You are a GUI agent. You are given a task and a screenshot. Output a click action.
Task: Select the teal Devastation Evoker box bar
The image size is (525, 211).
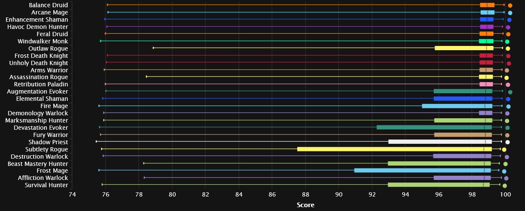(x=434, y=128)
